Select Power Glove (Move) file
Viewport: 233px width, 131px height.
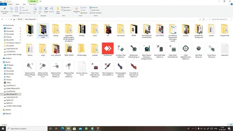[x=212, y=50]
